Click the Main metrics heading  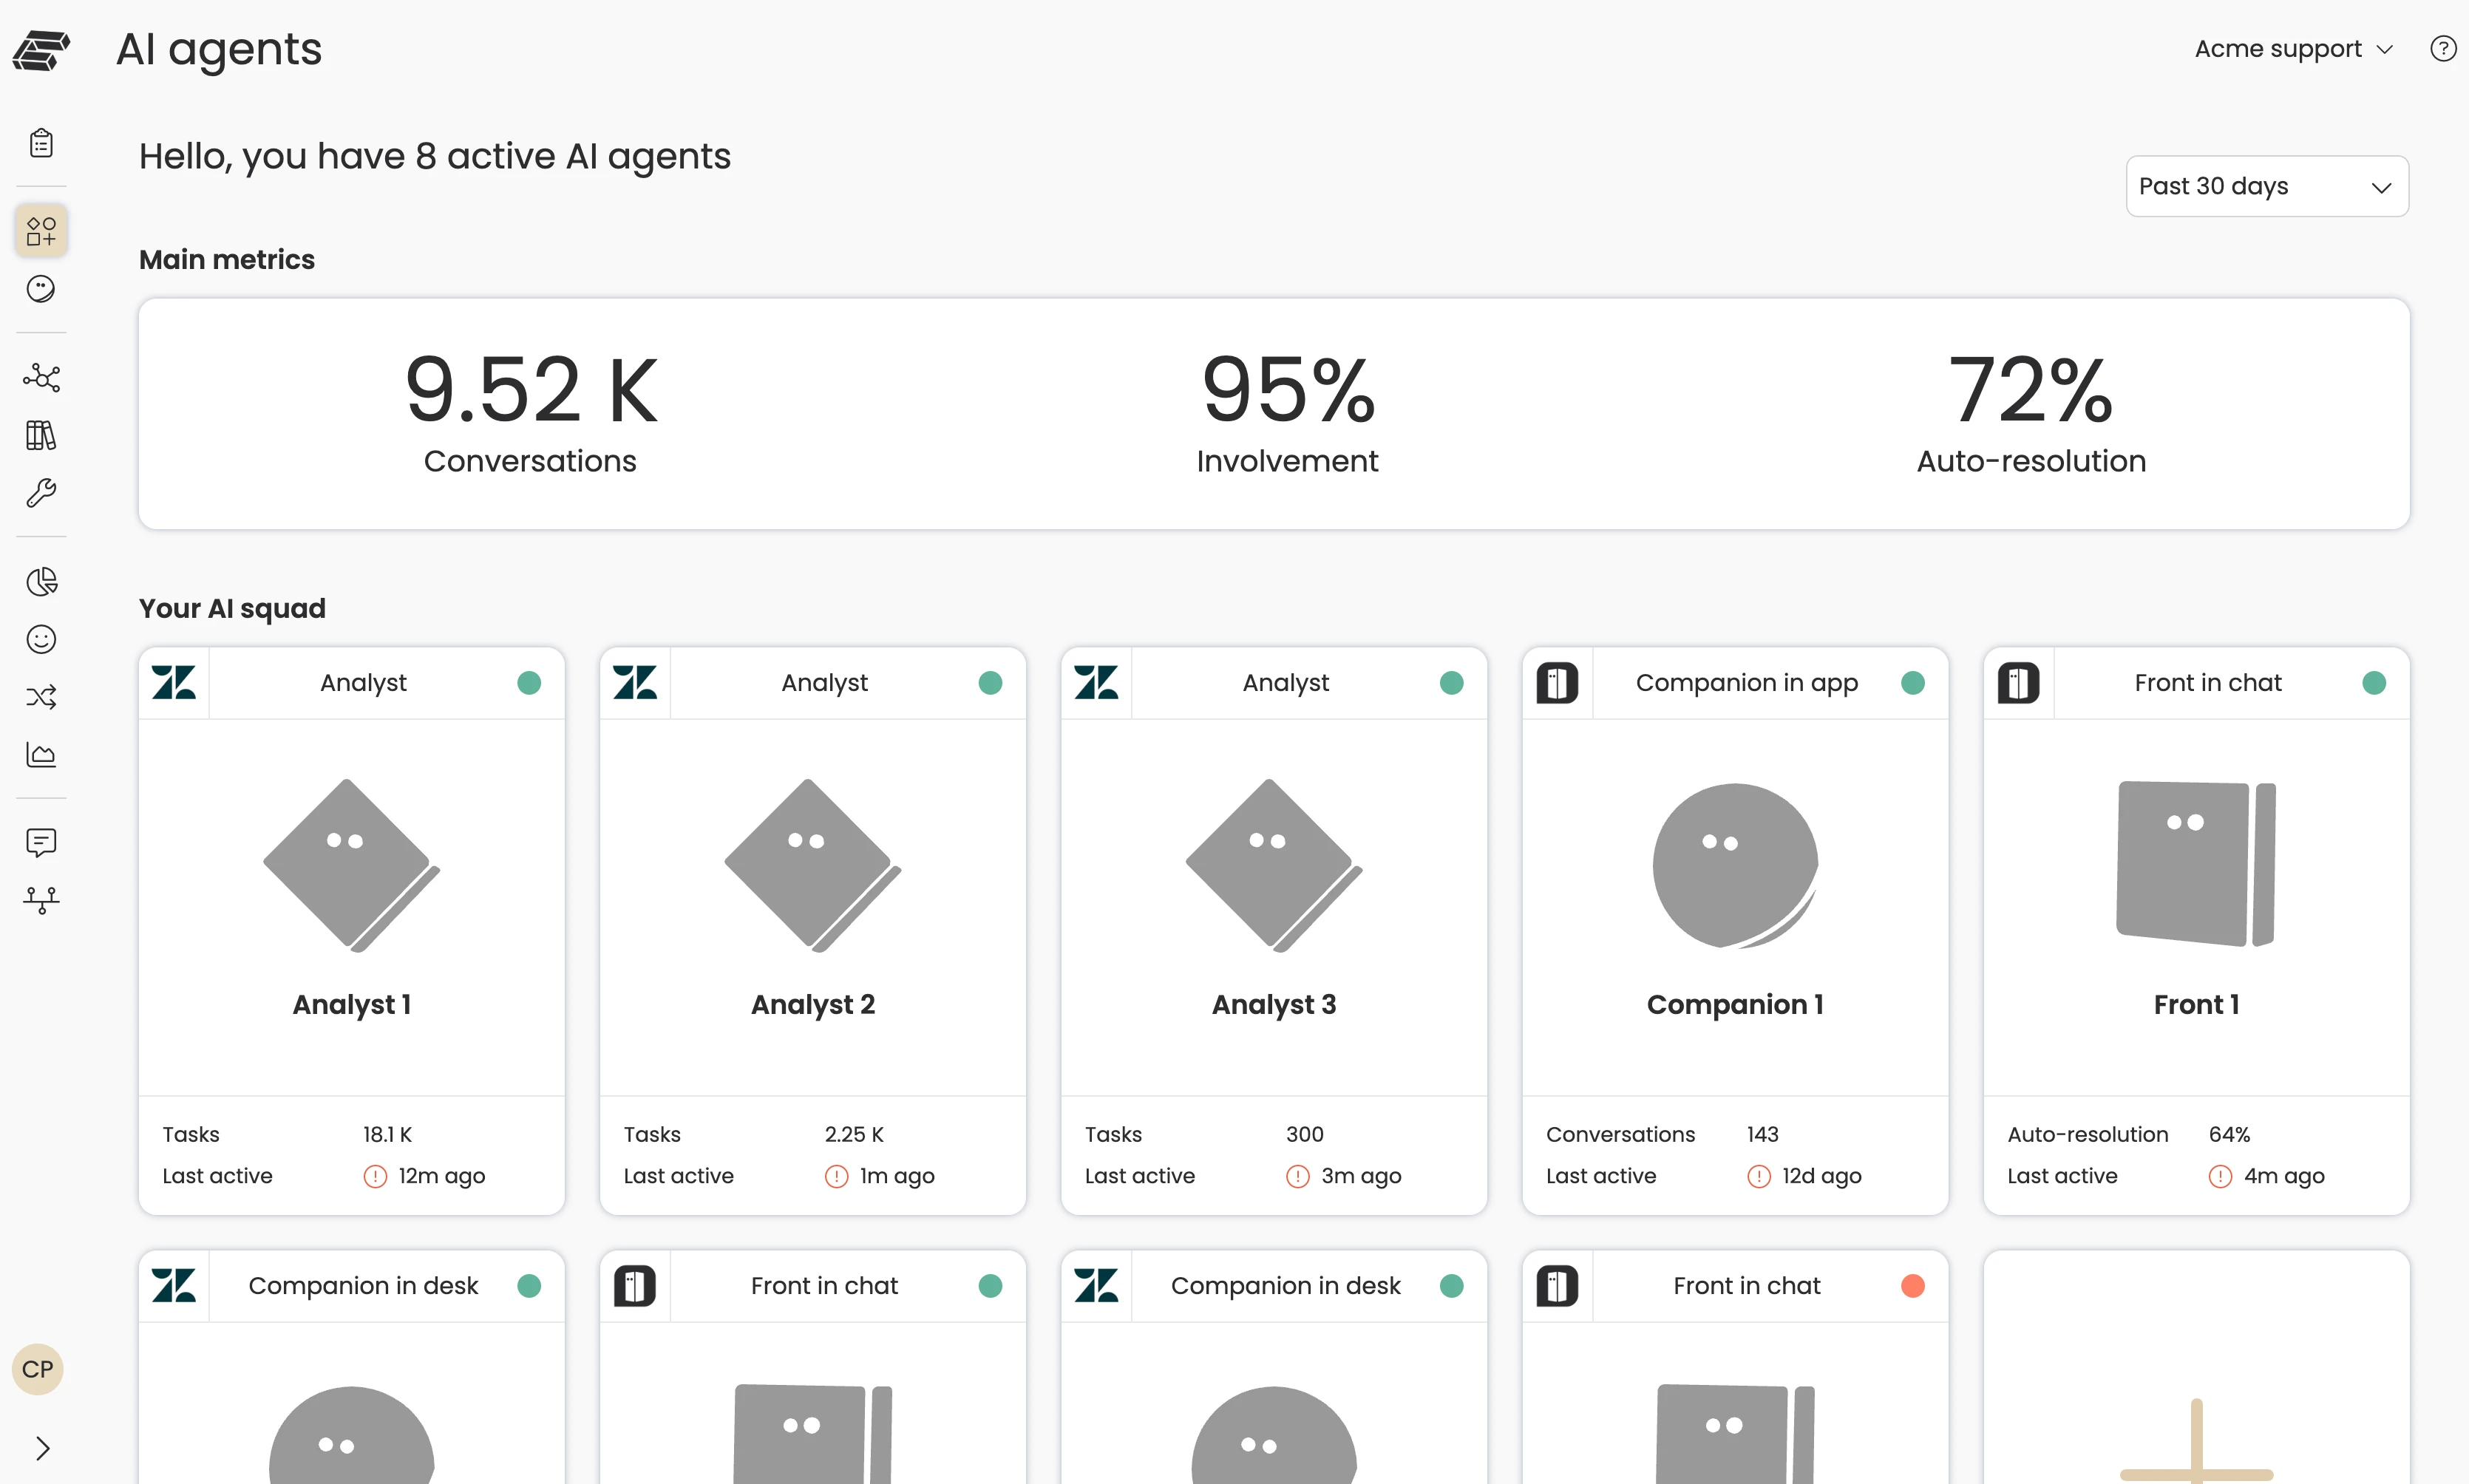pos(227,260)
